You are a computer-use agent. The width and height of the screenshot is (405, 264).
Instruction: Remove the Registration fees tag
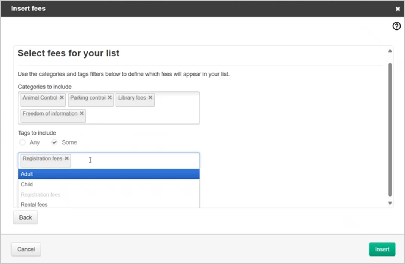66,158
